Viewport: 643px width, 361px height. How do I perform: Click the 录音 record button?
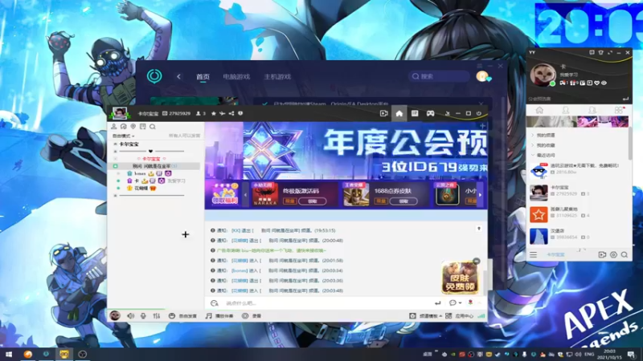(251, 316)
